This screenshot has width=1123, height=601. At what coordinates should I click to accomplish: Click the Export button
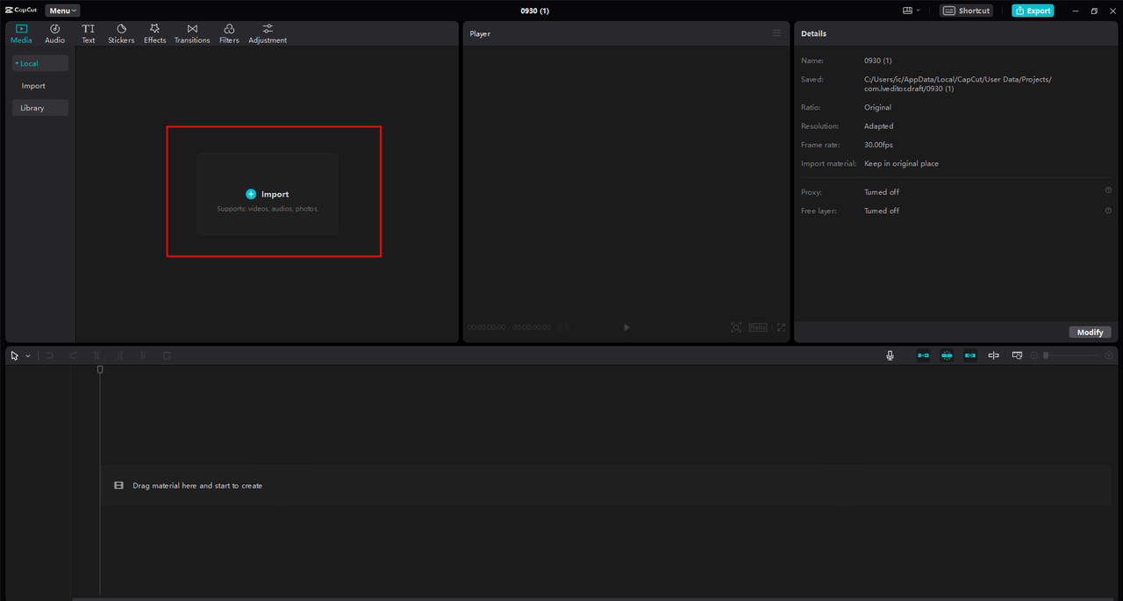pyautogui.click(x=1033, y=11)
